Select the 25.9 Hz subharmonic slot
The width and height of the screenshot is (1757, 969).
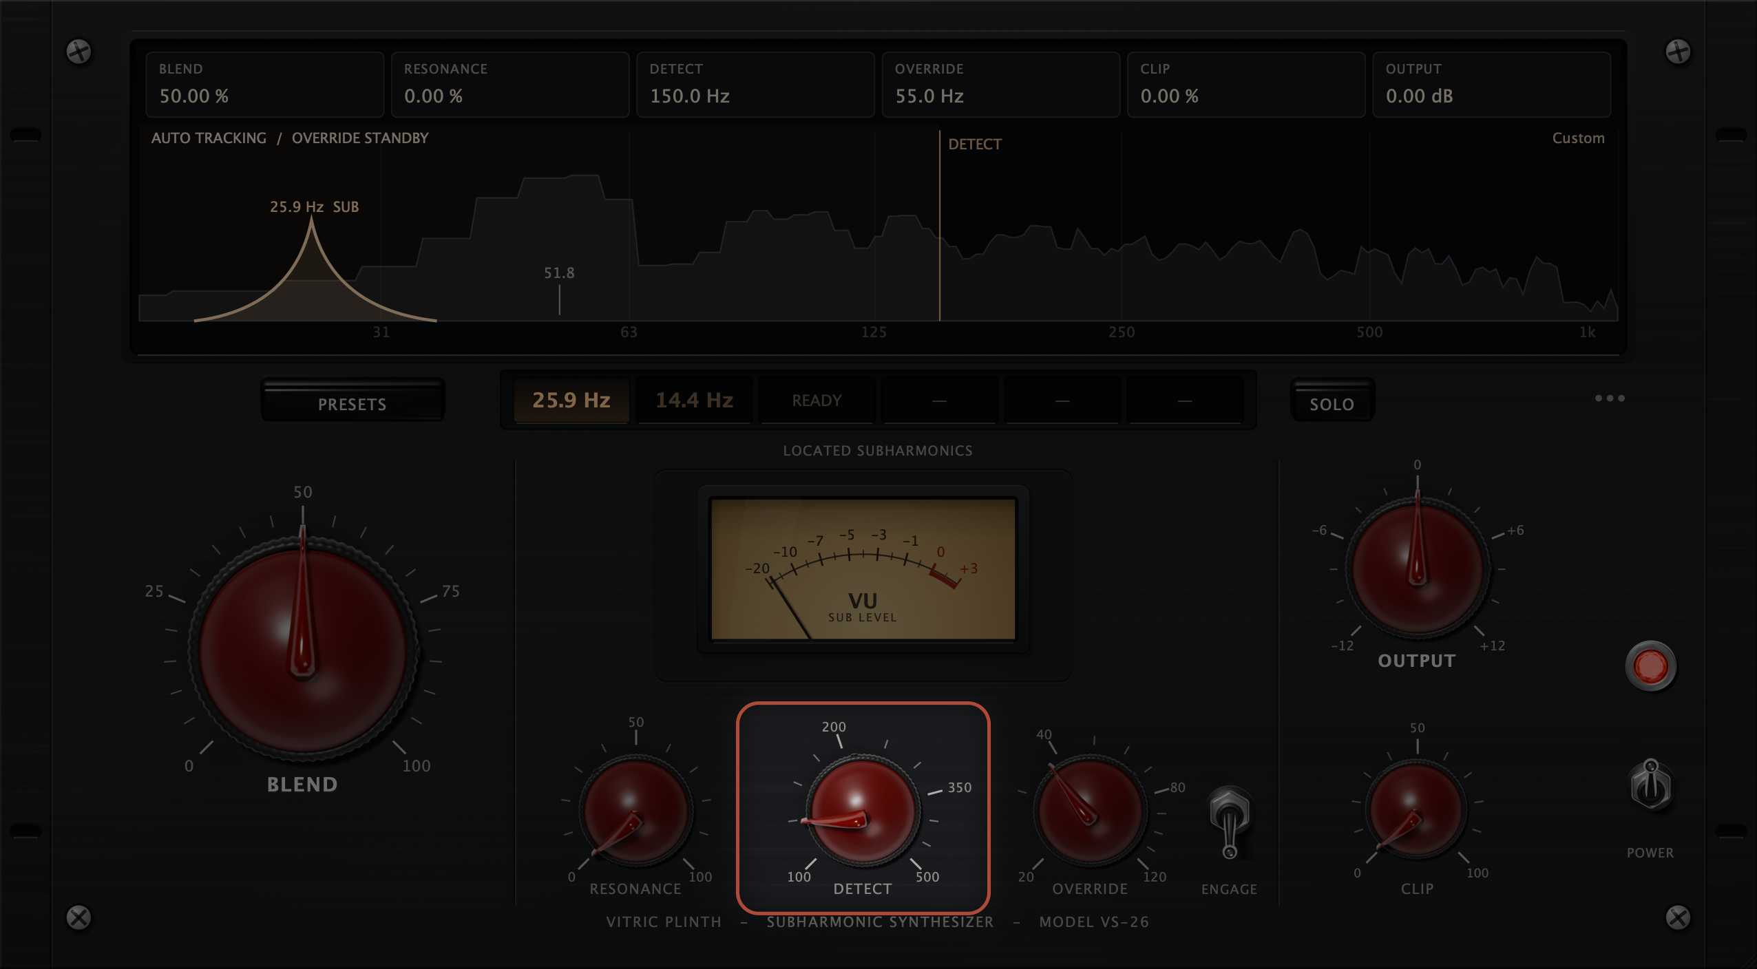[x=571, y=400]
